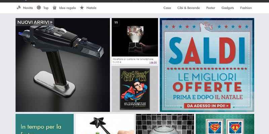This screenshot has width=269, height=134.
Task: Open the Post-Punk Comics poster thumbnail
Action: [x=135, y=89]
